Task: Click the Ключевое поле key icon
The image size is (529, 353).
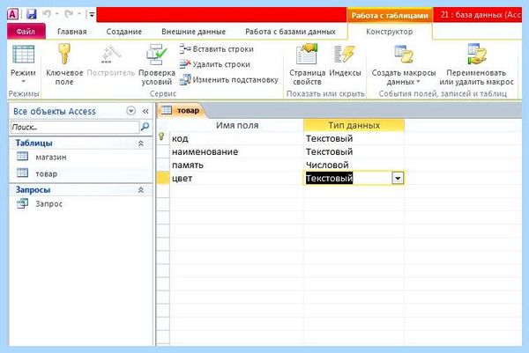Action: pos(64,54)
